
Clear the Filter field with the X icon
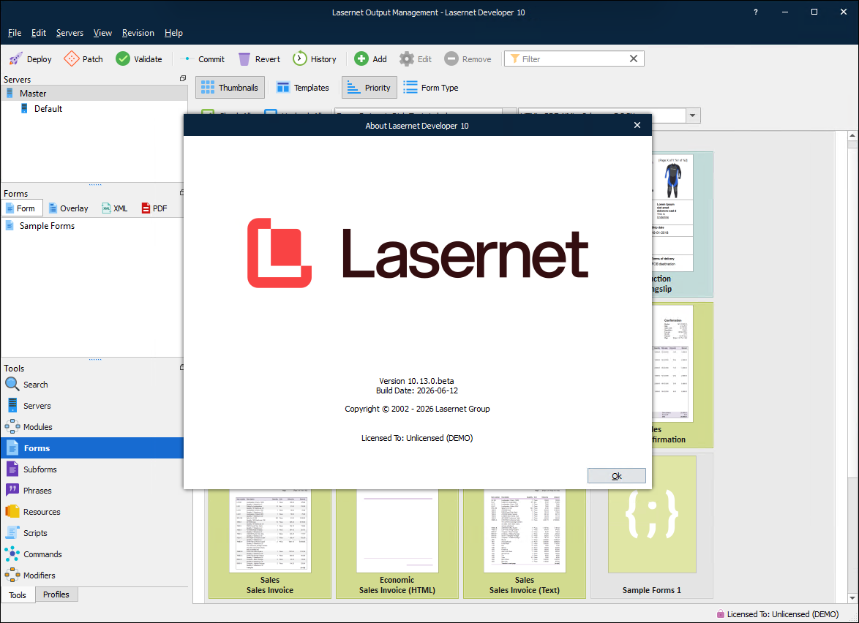pos(634,58)
